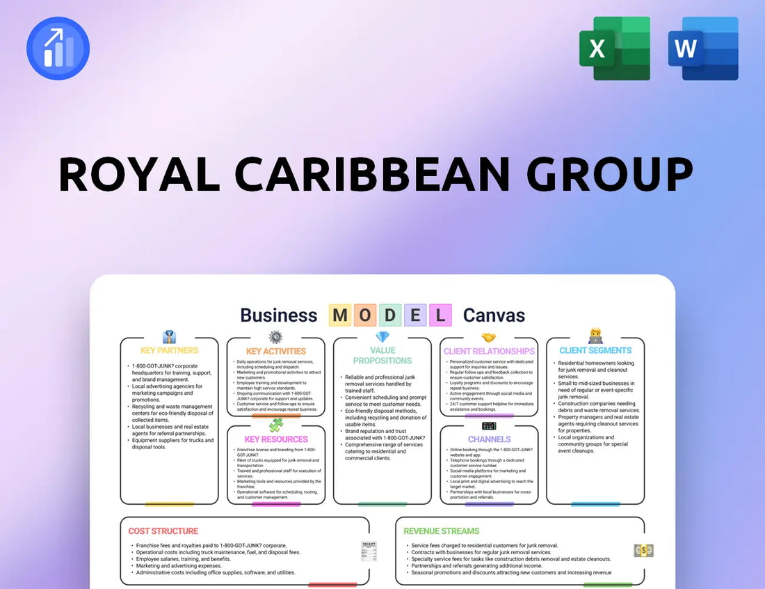This screenshot has width=765, height=589.
Task: Select the KEY PARTNERS heading
Action: (x=169, y=350)
